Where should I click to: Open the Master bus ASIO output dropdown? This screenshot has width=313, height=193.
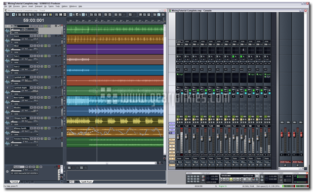[24, 173]
